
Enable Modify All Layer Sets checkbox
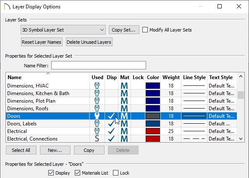145,30
